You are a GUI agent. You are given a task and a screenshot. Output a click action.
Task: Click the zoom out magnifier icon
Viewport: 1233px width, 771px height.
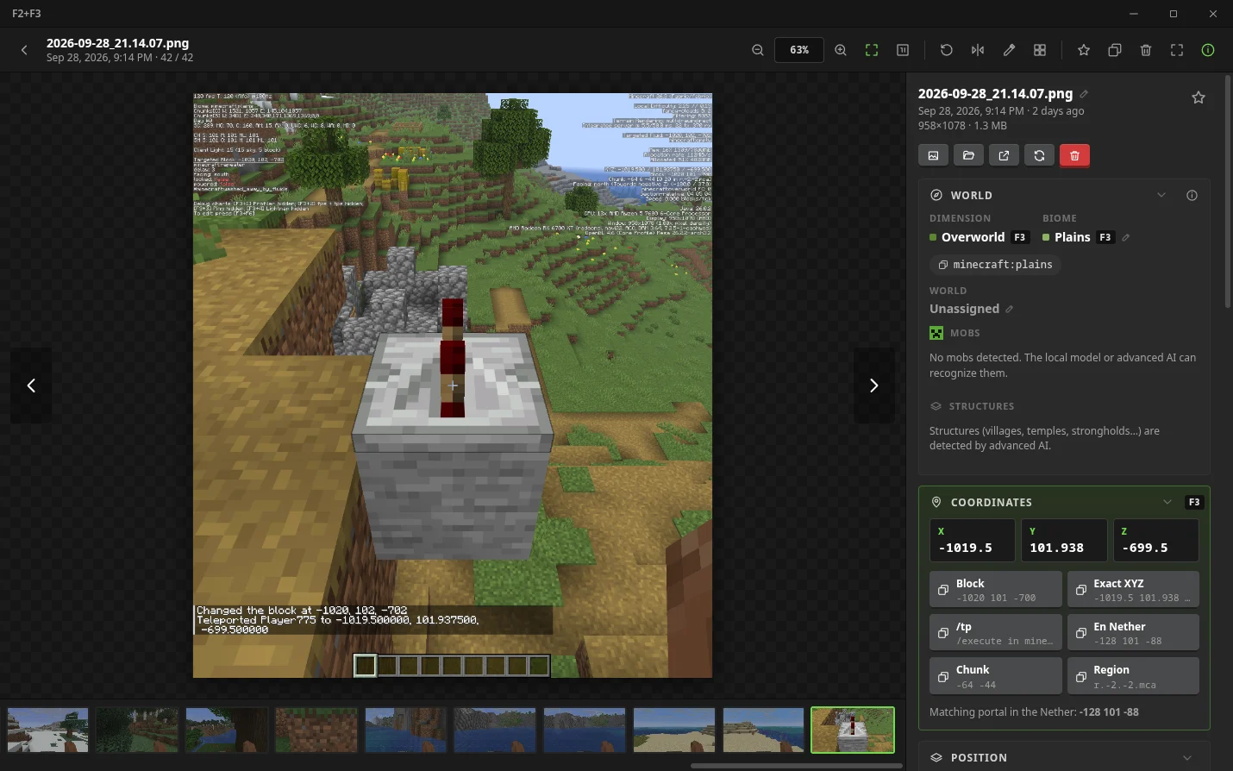tap(757, 50)
